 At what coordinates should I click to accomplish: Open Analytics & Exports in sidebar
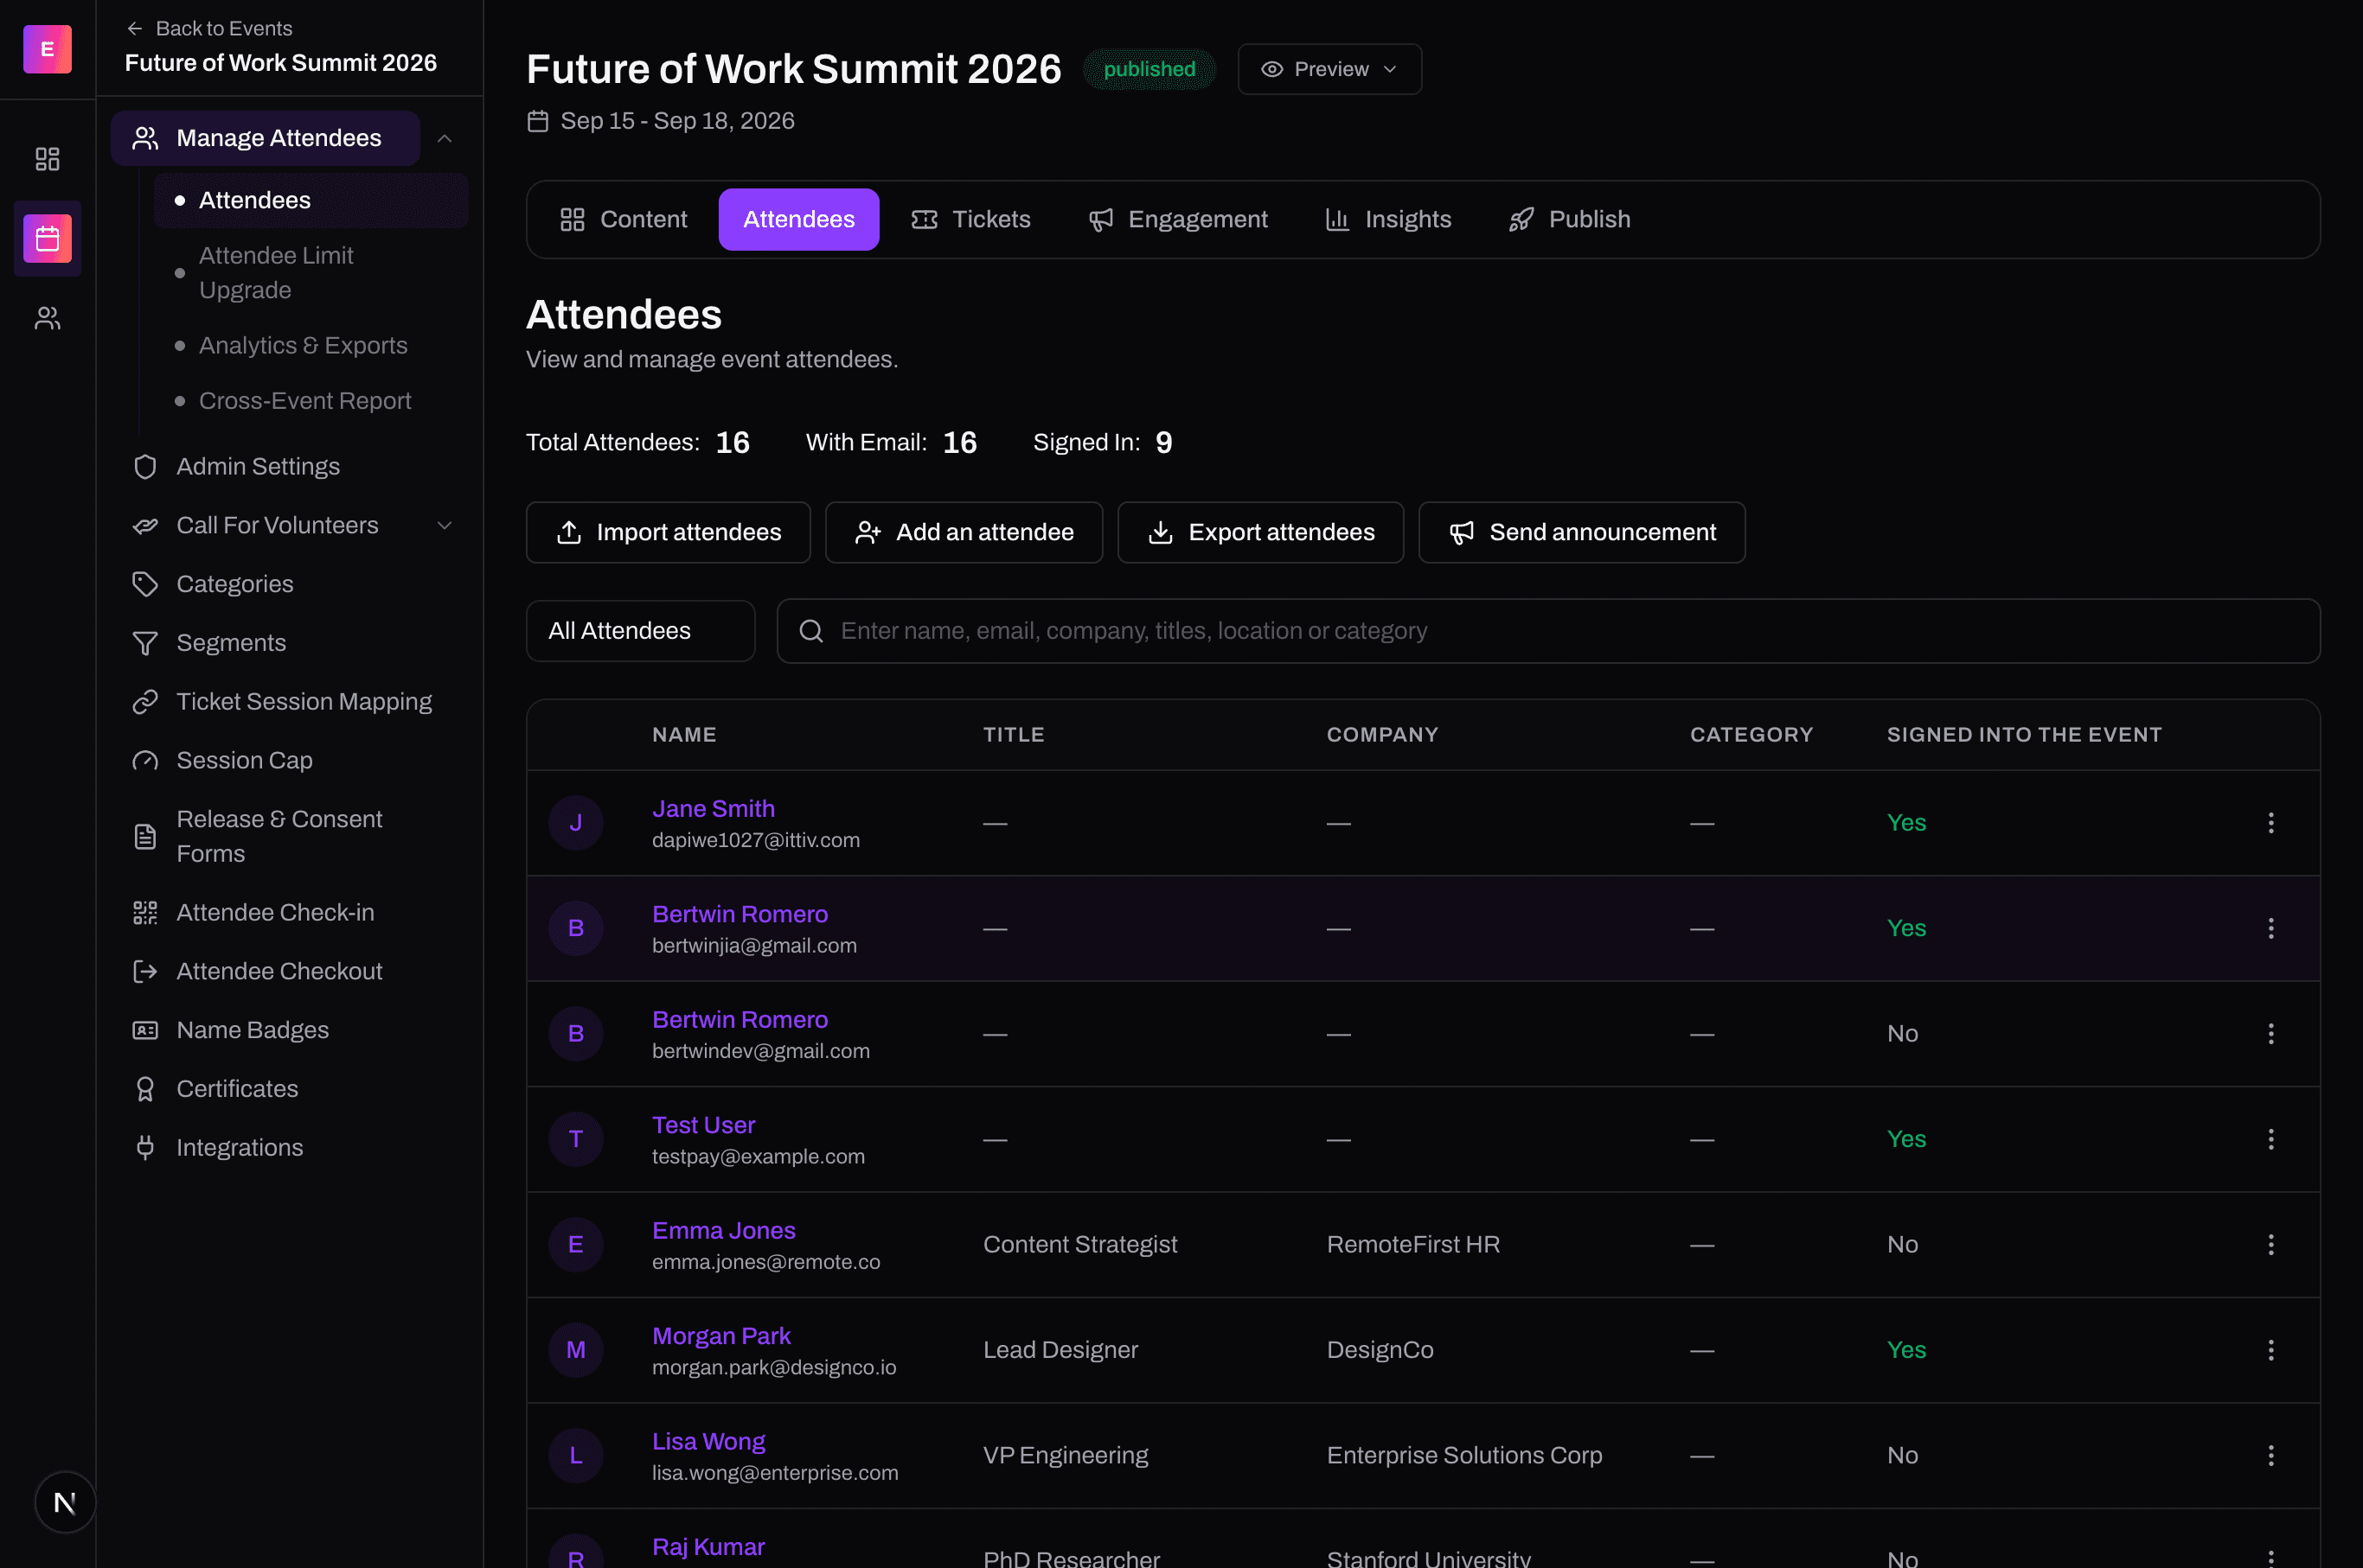[x=311, y=345]
